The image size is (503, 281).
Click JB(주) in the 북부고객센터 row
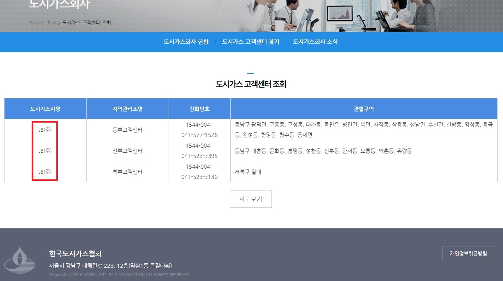click(x=44, y=171)
